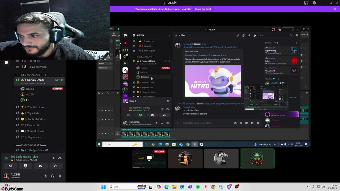Image resolution: width=340 pixels, height=191 pixels.
Task: Select the green-outlined participant tile
Action: click(x=257, y=158)
